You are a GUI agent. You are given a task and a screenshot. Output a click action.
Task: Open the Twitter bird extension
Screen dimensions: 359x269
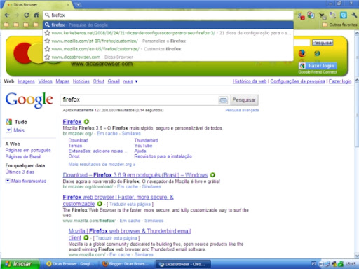tap(344, 15)
